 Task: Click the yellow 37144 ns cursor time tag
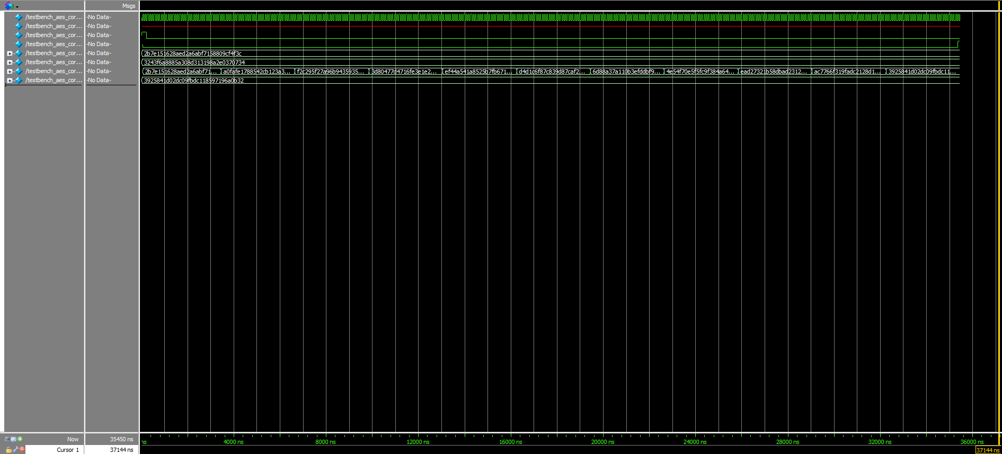(988, 450)
